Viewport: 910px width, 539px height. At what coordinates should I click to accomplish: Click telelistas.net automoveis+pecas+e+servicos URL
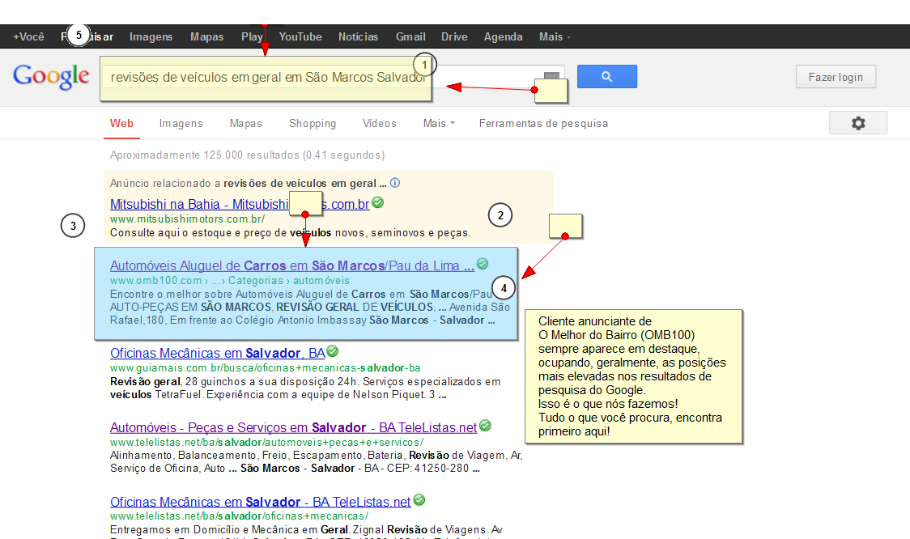pos(266,443)
